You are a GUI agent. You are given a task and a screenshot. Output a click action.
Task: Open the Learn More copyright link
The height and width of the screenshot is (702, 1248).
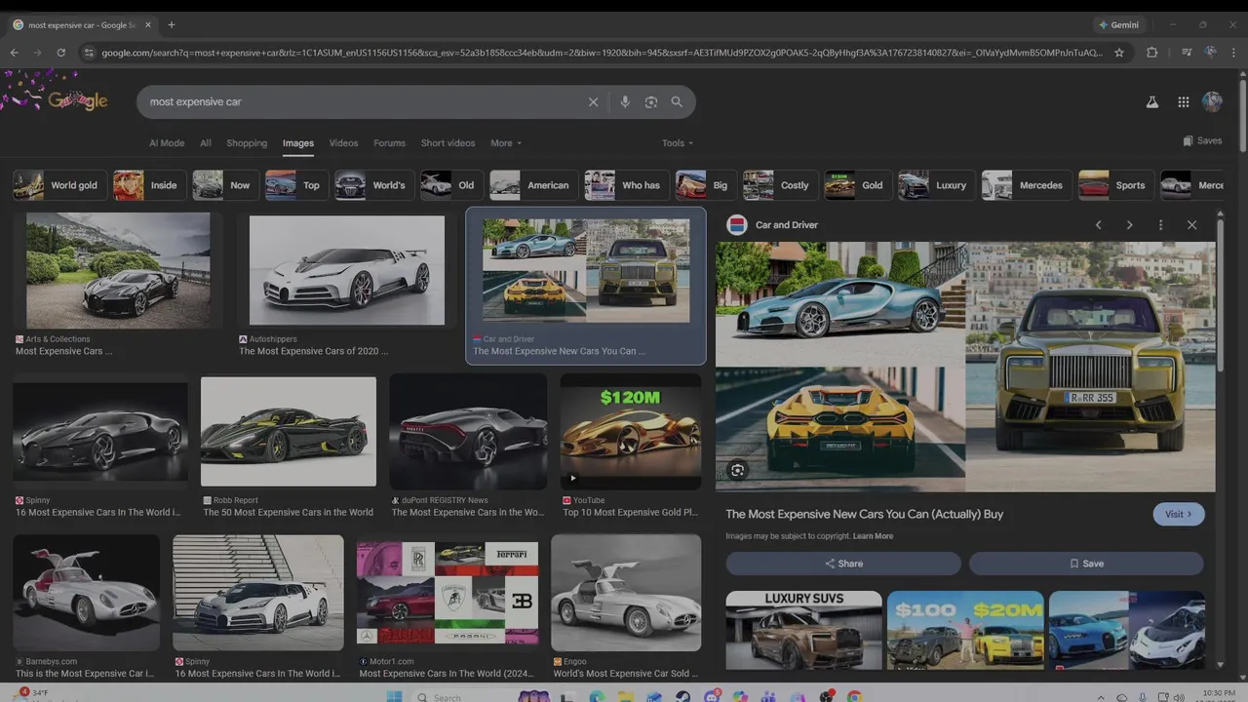[x=873, y=536]
